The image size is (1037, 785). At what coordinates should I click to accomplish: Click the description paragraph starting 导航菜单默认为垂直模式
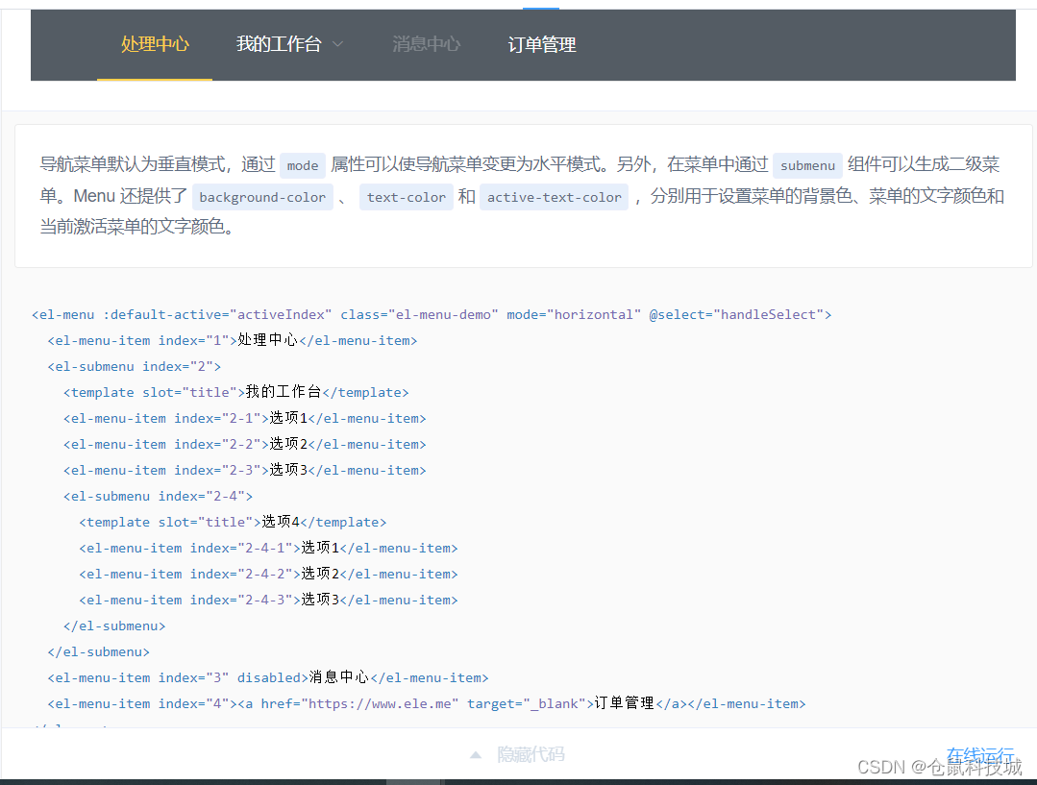[523, 196]
